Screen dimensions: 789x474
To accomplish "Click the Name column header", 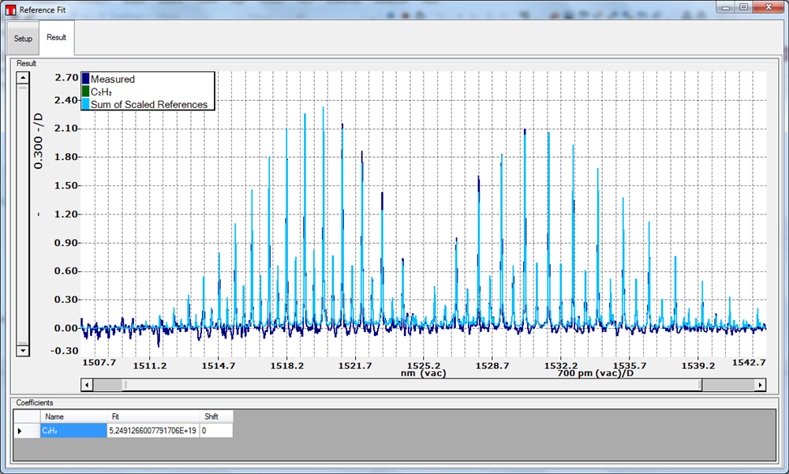I will (x=73, y=416).
